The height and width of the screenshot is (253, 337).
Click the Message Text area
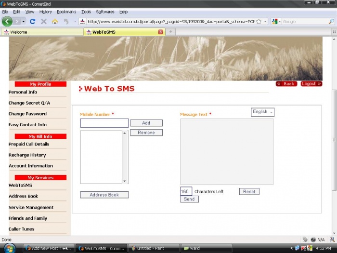point(227,152)
